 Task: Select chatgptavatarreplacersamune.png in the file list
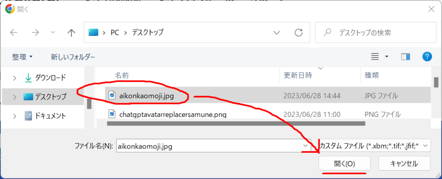[x=173, y=114]
